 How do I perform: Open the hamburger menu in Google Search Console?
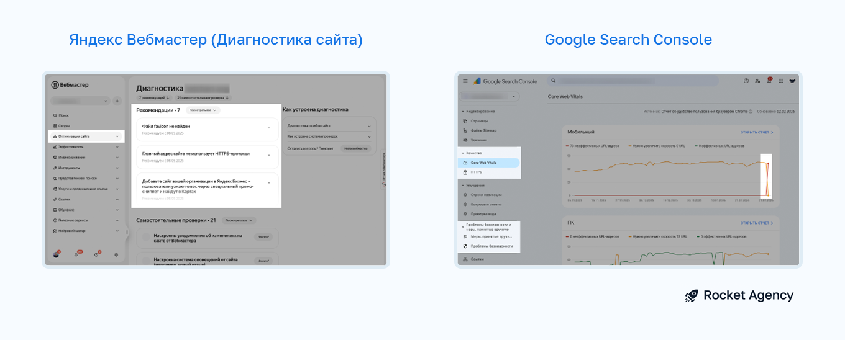click(x=464, y=81)
